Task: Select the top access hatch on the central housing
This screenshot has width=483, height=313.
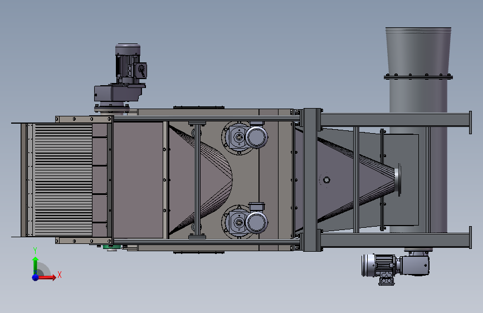Action: tap(199, 107)
